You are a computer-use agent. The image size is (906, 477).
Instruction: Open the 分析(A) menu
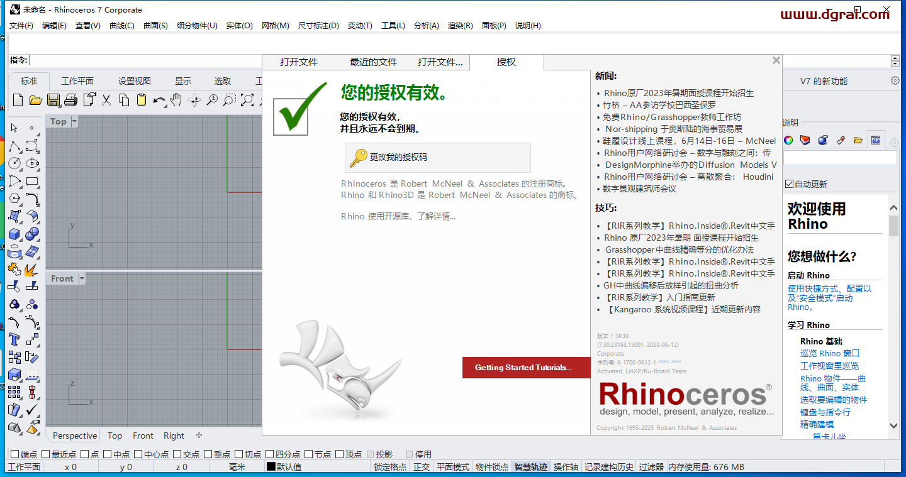point(427,26)
